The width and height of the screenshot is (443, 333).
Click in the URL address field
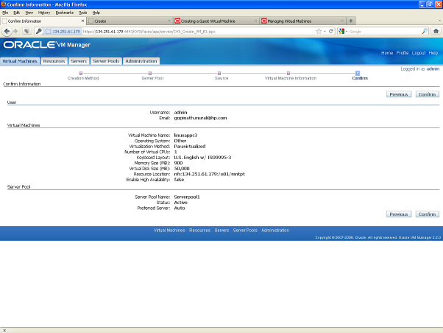click(x=198, y=32)
